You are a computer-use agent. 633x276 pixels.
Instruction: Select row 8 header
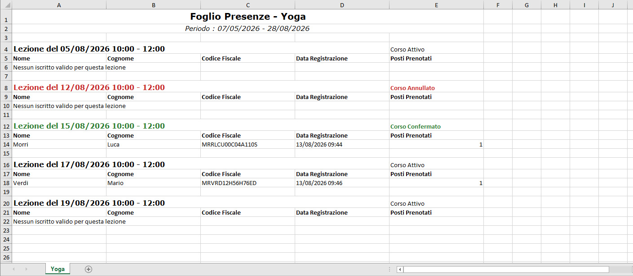pos(6,87)
